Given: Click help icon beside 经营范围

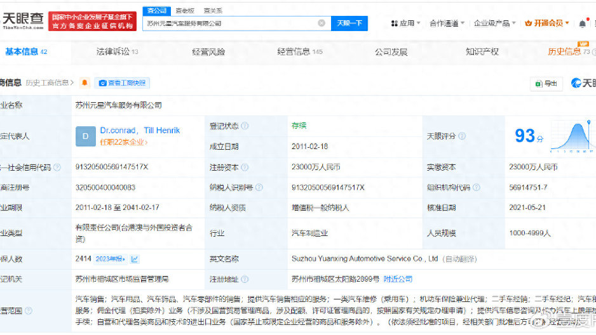Looking at the screenshot, I should coord(29,311).
